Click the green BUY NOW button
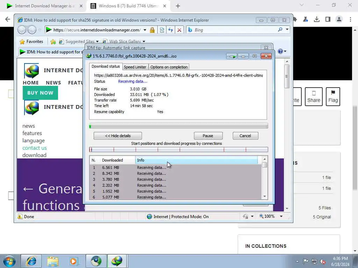 pyautogui.click(x=40, y=93)
